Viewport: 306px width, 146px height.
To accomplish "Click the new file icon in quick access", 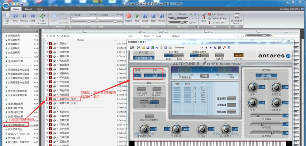I will (x=14, y=4).
